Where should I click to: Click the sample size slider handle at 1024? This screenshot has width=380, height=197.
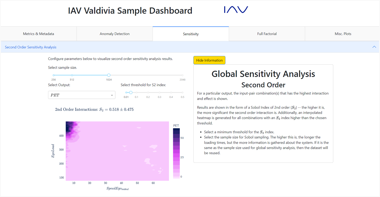[x=109, y=75]
